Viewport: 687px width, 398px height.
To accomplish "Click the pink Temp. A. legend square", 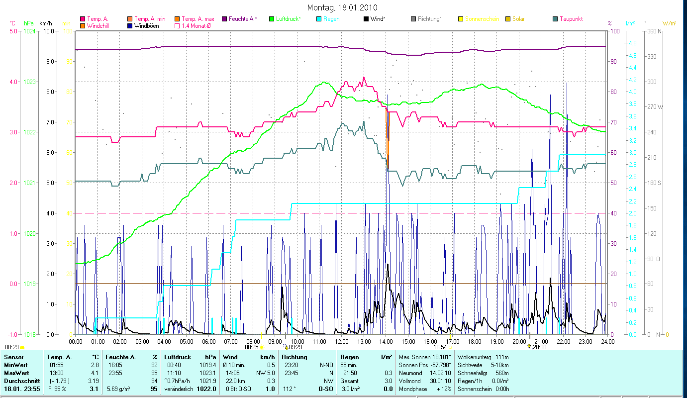I will pyautogui.click(x=83, y=19).
